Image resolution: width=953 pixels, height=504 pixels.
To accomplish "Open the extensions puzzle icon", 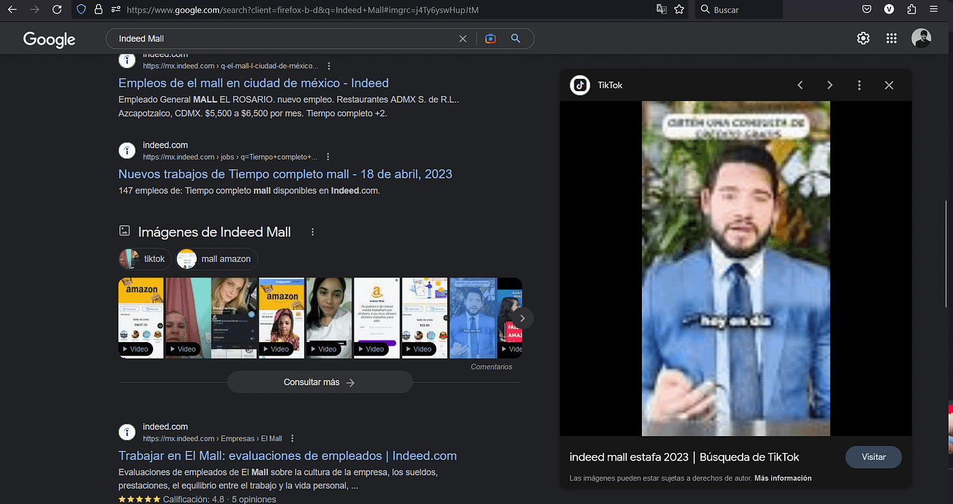I will coord(911,10).
